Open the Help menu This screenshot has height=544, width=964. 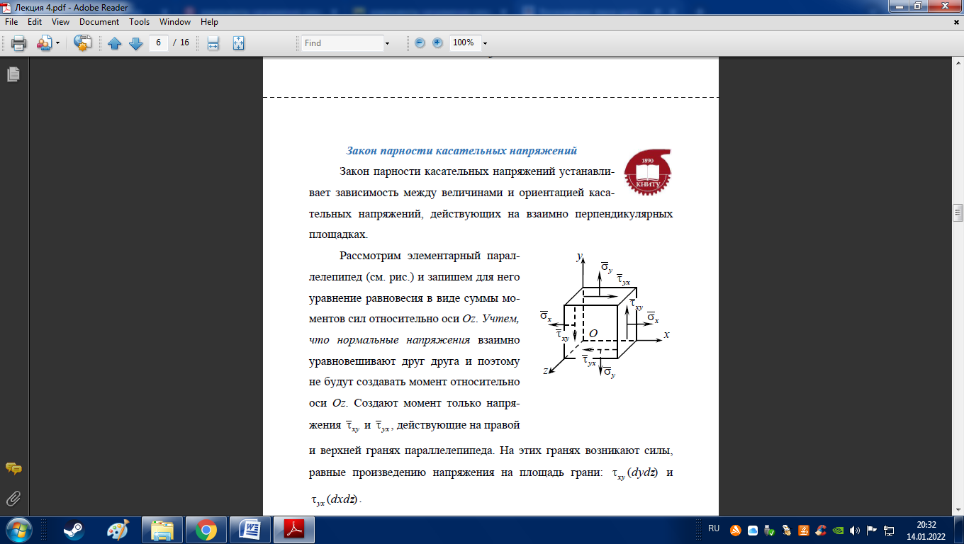209,22
